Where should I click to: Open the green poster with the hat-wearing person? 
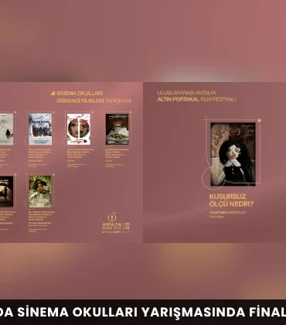(40, 191)
